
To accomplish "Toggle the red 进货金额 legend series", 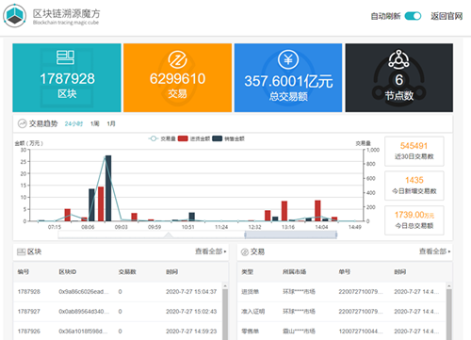I will pyautogui.click(x=194, y=138).
